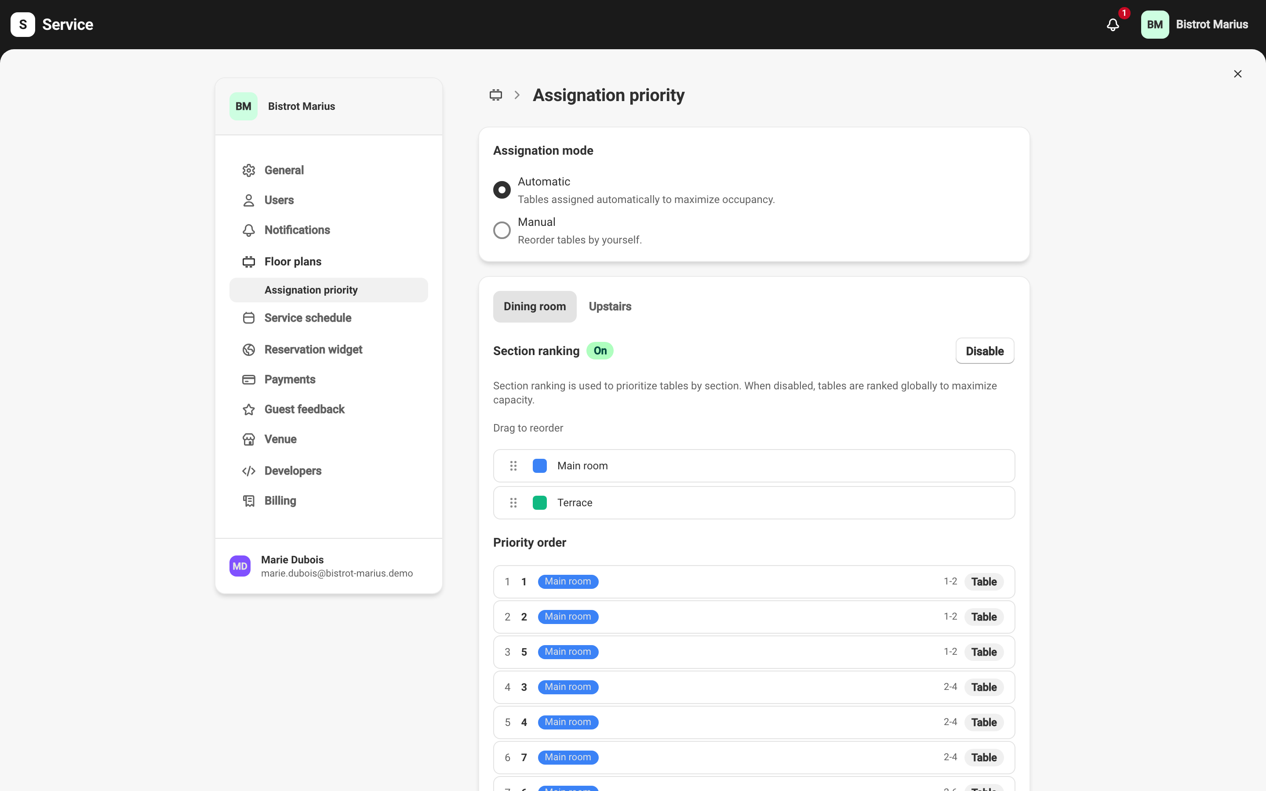Click the blue Main room color swatch
Screen dimensions: 1266x791
point(539,466)
